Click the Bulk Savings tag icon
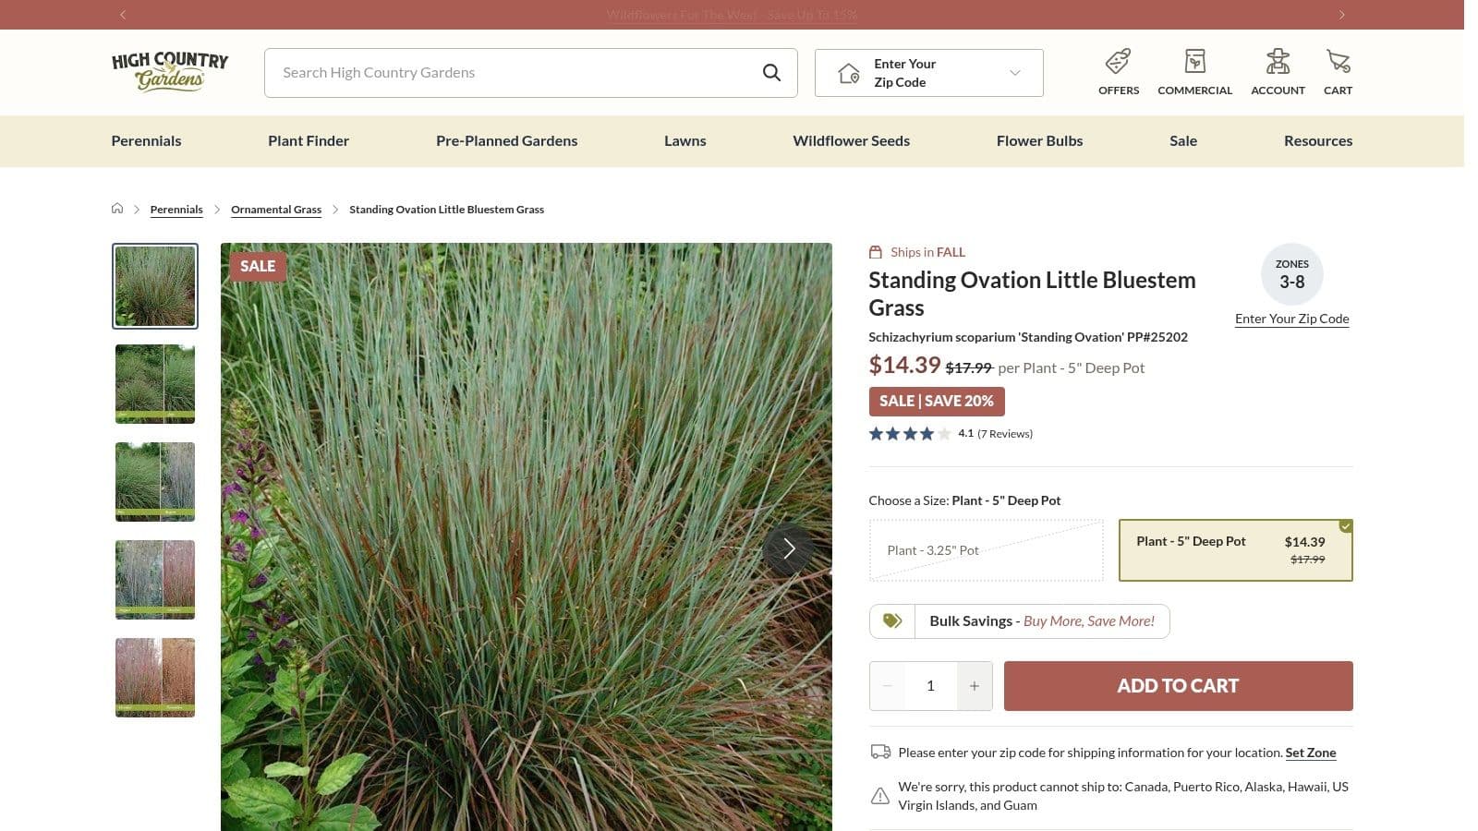This screenshot has width=1478, height=831. (892, 621)
